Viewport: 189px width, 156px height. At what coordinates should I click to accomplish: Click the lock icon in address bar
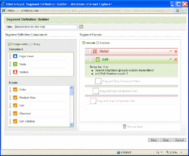click(x=177, y=11)
